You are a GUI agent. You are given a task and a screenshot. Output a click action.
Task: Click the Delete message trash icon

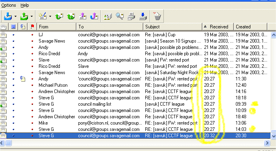pos(157,16)
